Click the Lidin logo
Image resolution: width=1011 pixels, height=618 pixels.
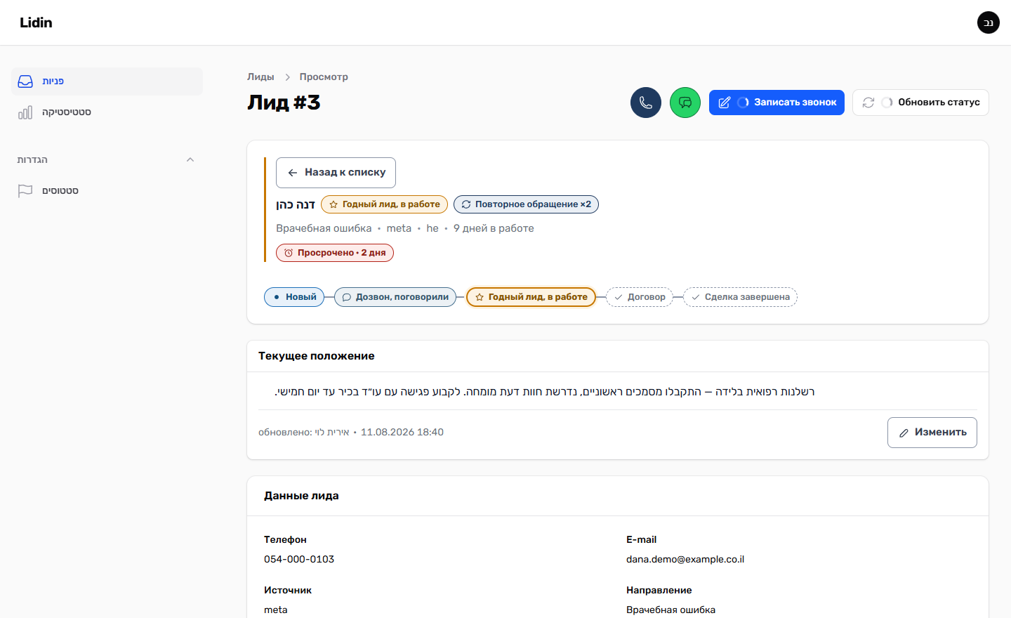[x=36, y=22]
